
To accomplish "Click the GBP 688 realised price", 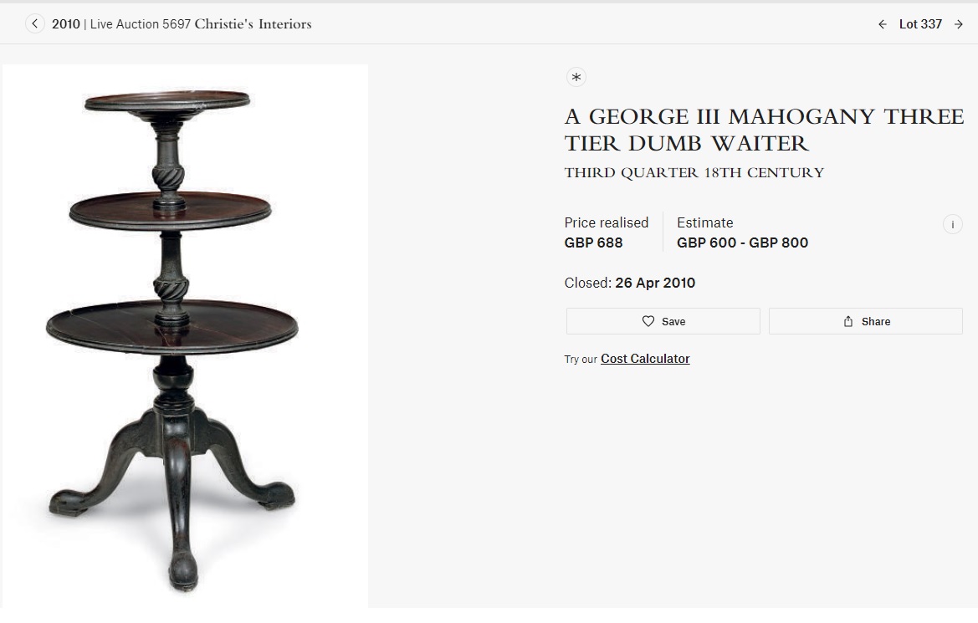I will point(593,243).
